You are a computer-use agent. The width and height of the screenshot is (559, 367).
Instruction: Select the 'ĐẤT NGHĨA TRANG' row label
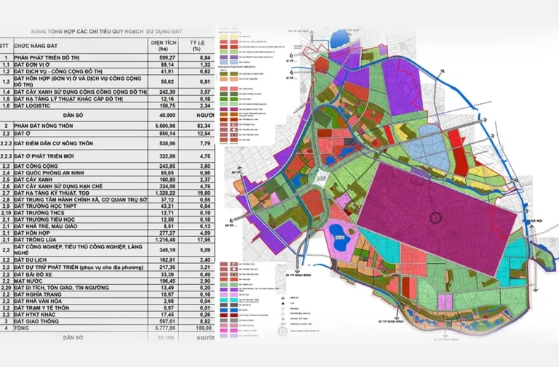coord(38,294)
